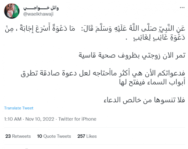Viewport: 188px width, 149px height.
Task: Click the line أبواب السماء فيفتح لها
Action: coord(151,82)
